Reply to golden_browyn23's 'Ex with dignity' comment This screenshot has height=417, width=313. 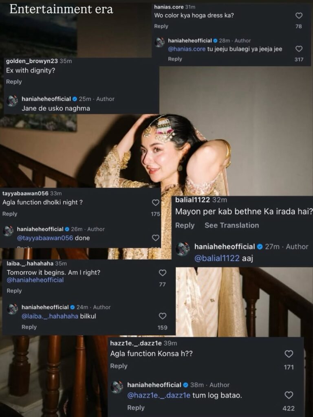[x=14, y=82]
